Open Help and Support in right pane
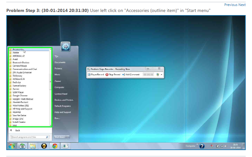252x157 pixels. click(63, 112)
